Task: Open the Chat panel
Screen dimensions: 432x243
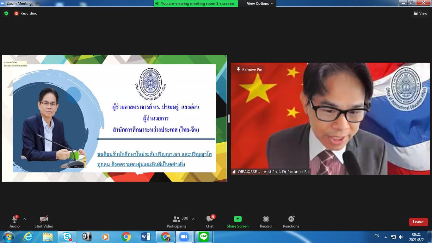Action: (210, 221)
